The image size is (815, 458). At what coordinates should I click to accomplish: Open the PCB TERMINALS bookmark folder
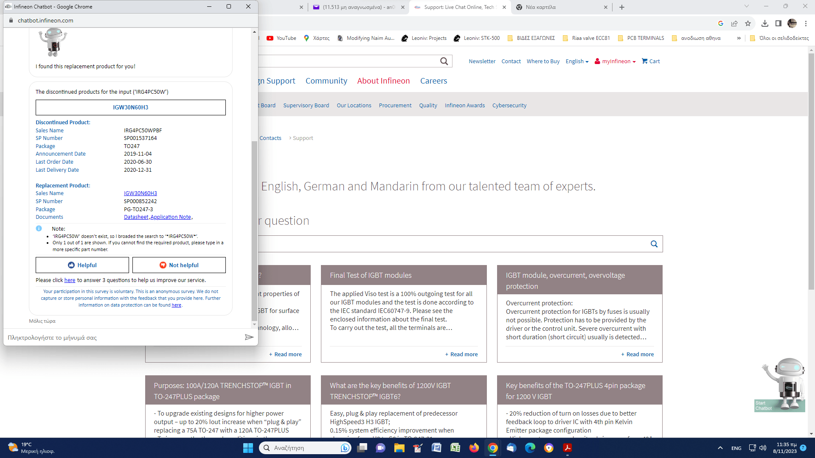641,38
